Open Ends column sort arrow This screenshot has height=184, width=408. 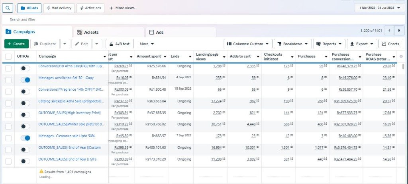click(x=190, y=56)
